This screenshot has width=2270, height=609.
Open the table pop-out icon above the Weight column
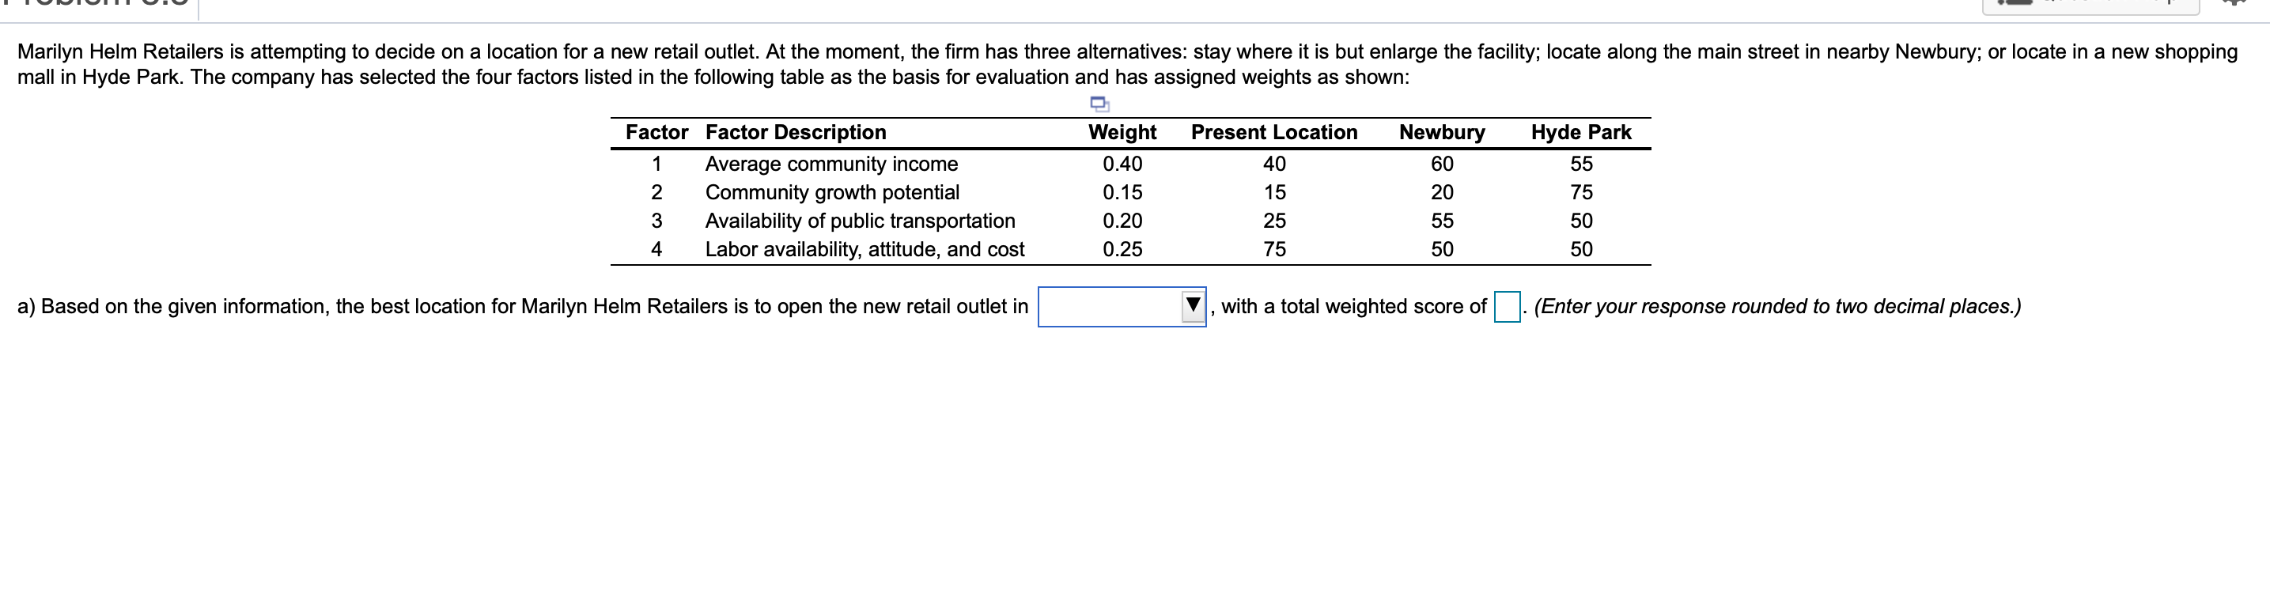point(1099,104)
